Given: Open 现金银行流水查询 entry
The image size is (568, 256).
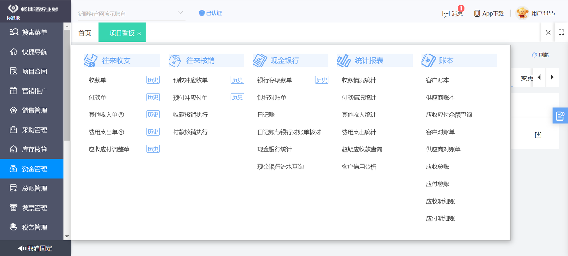Looking at the screenshot, I should (280, 167).
